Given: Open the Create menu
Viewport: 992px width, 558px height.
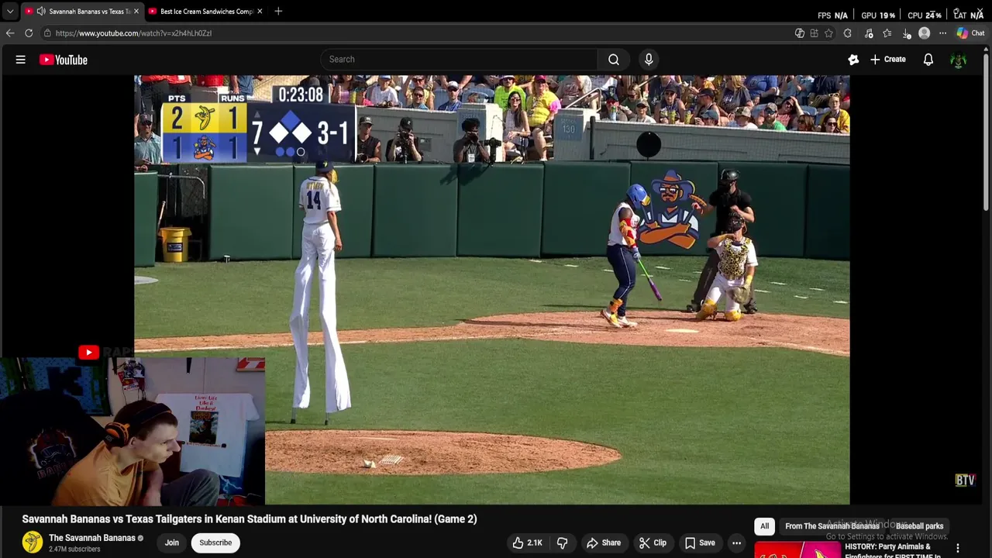Looking at the screenshot, I should coord(888,60).
